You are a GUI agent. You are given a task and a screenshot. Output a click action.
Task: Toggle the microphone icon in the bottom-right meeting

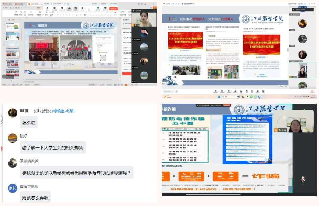pos(303,179)
